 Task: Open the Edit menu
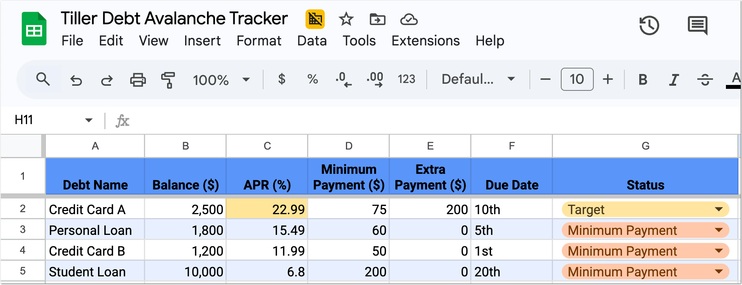(111, 41)
